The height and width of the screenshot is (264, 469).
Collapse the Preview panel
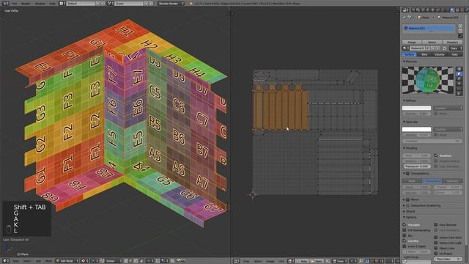(404, 62)
